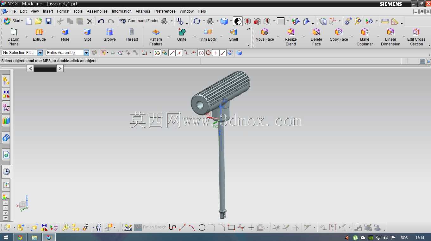Open the Insert menu

[48, 11]
